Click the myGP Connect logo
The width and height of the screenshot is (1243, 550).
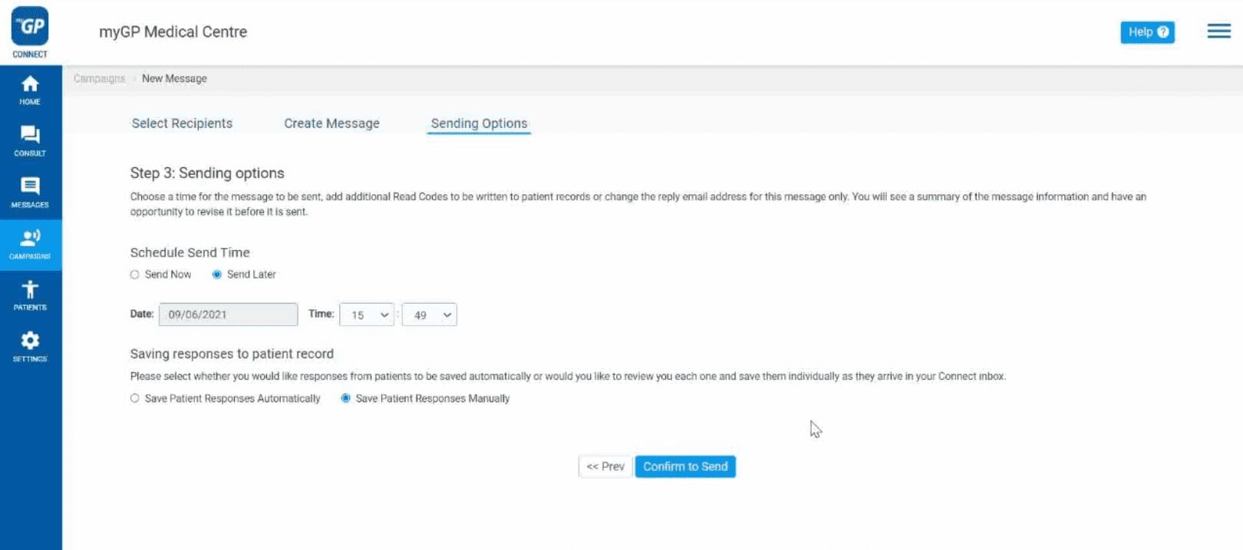(x=30, y=32)
